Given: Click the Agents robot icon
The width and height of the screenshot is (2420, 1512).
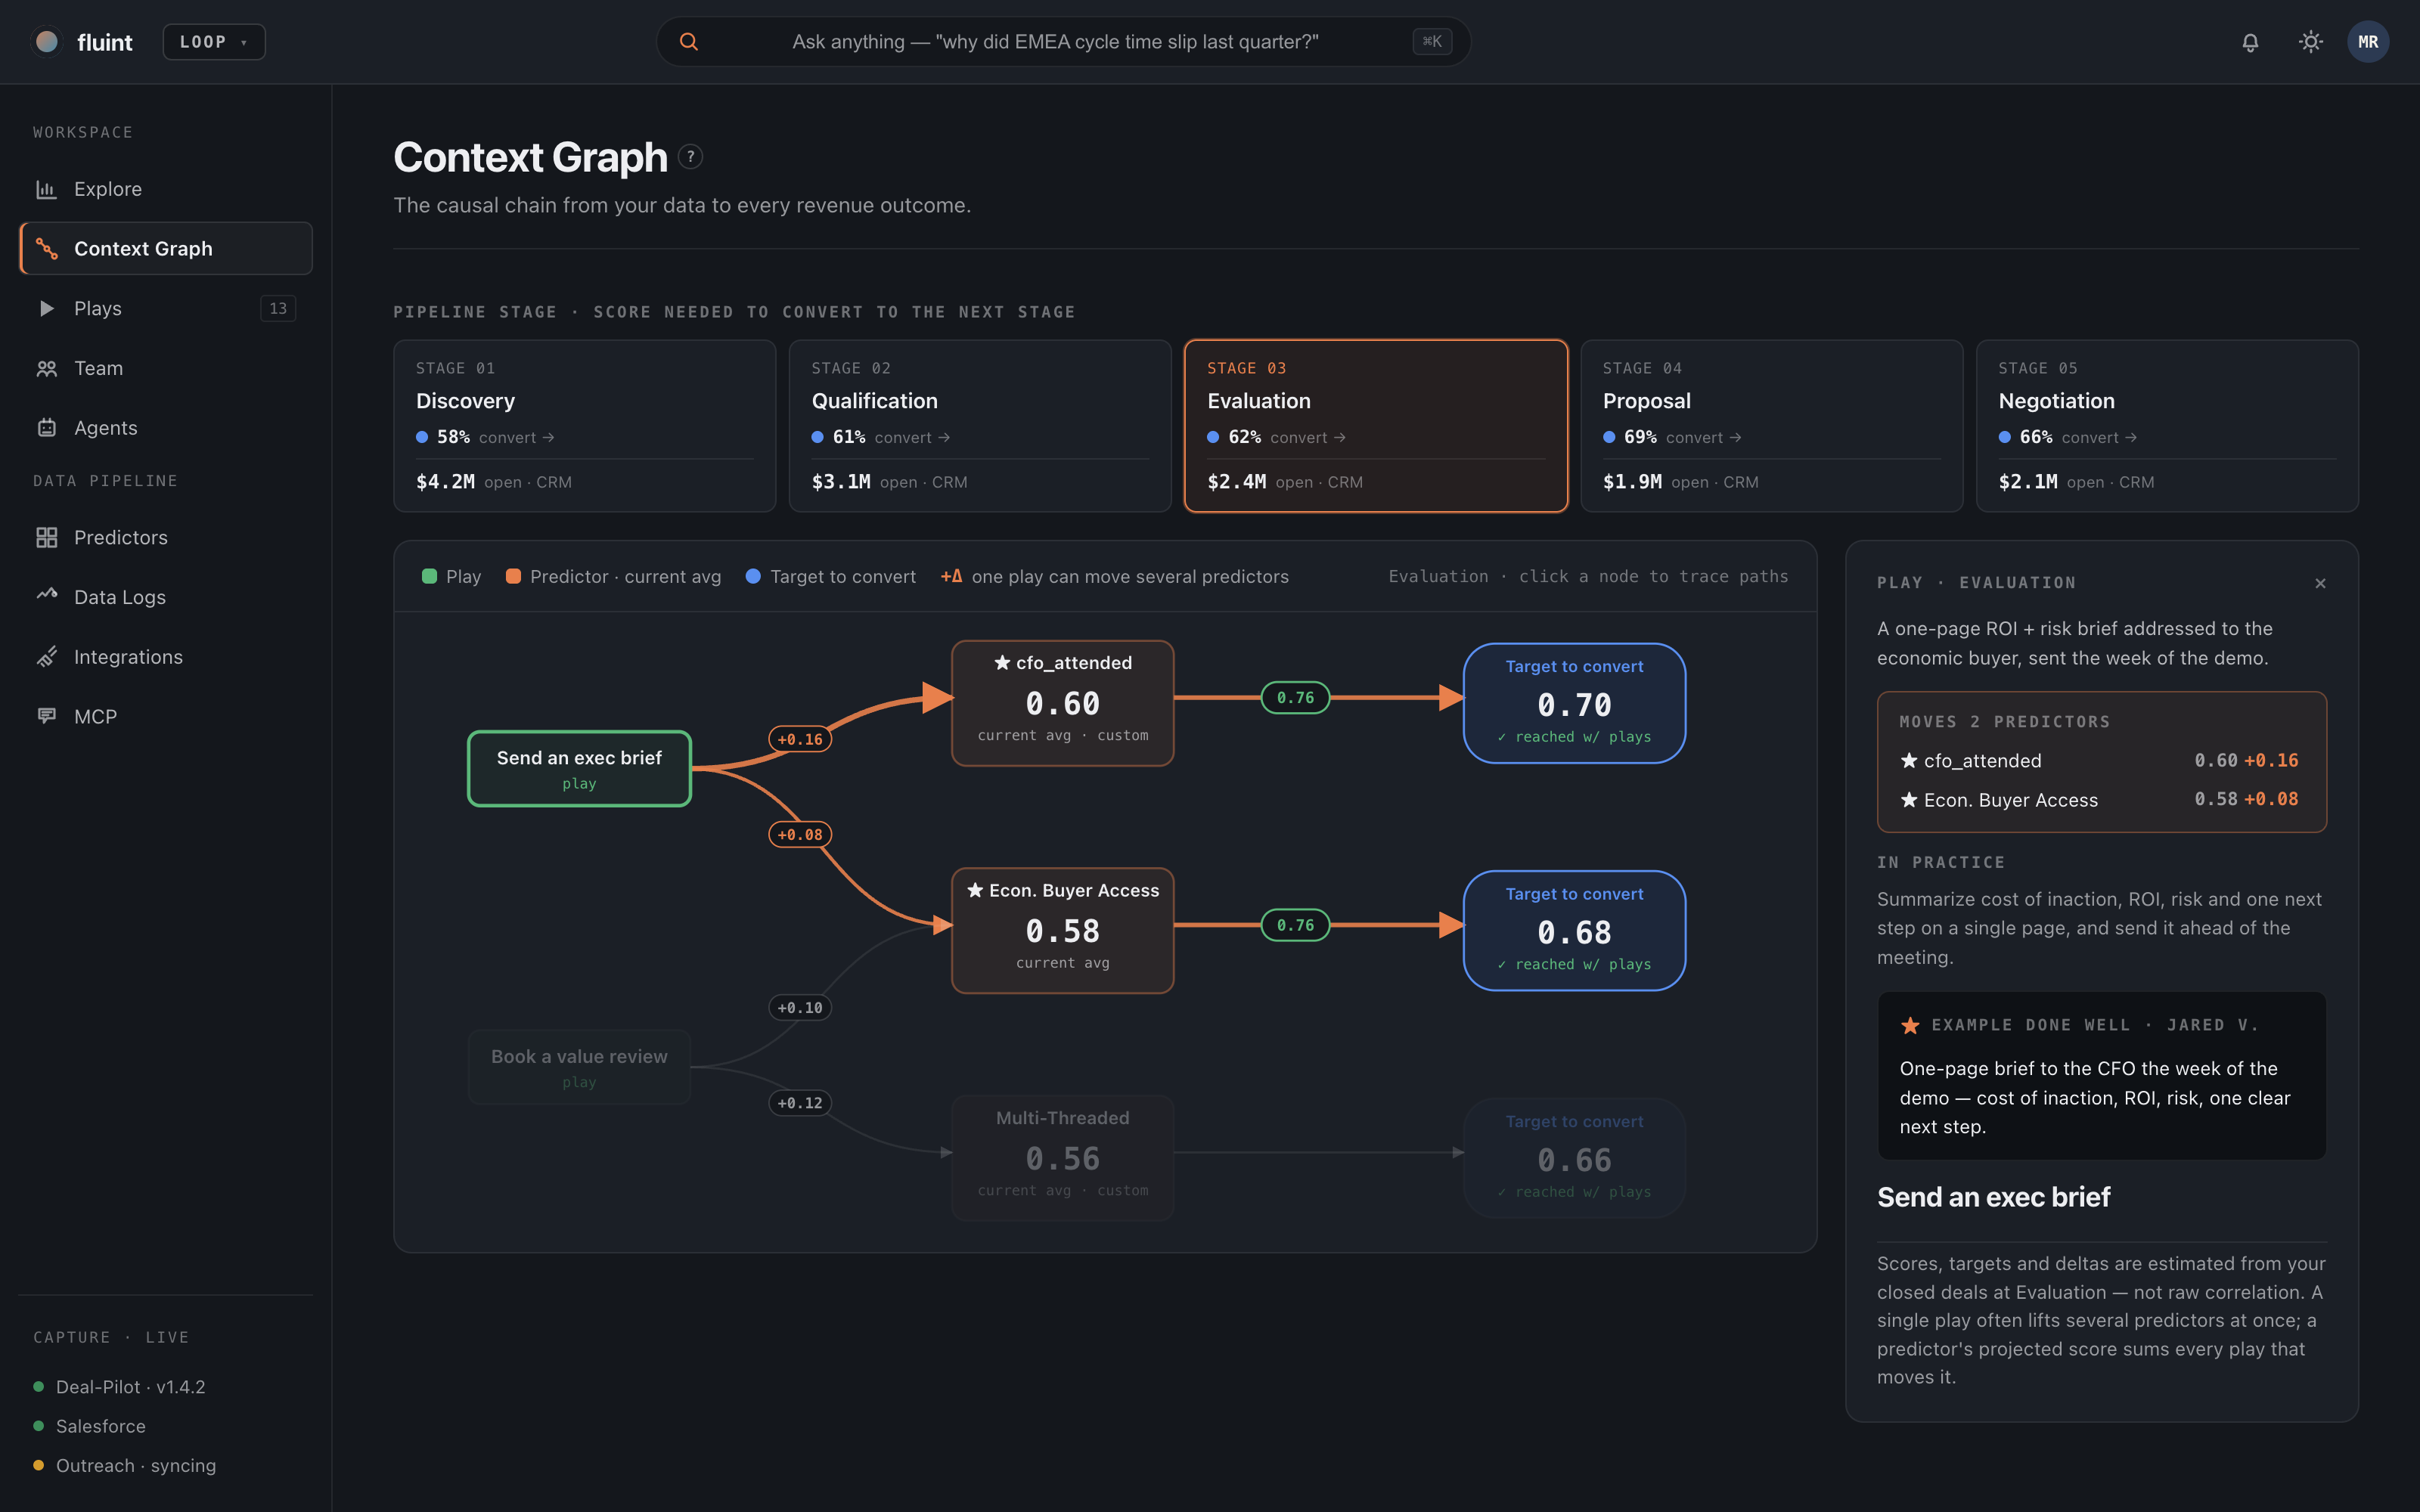Looking at the screenshot, I should click(47, 428).
